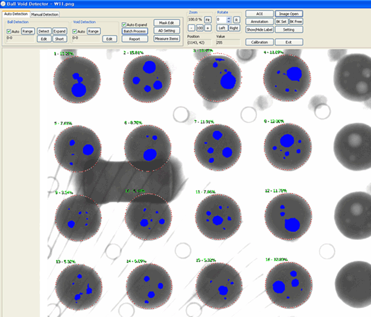
Task: Open Calibration
Action: point(259,42)
